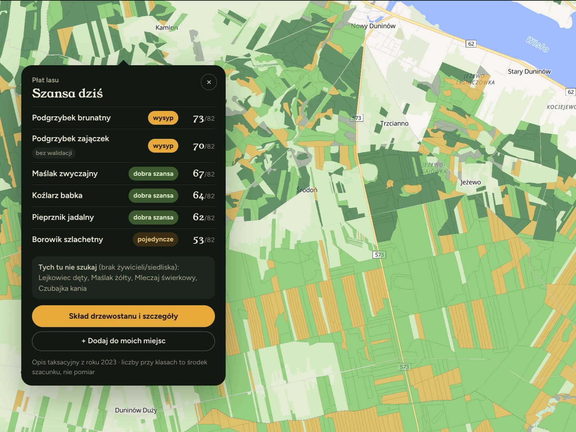Click the wysyp badge for Podgrzybek zajączek

(163, 146)
